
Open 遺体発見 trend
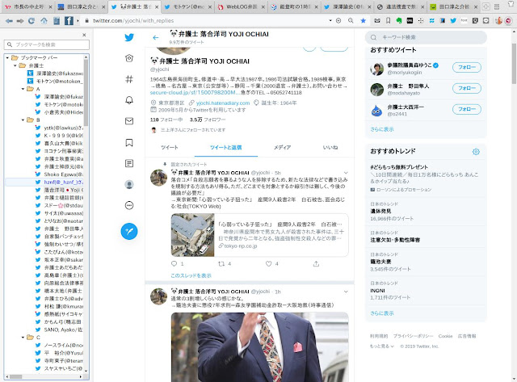[426, 212]
